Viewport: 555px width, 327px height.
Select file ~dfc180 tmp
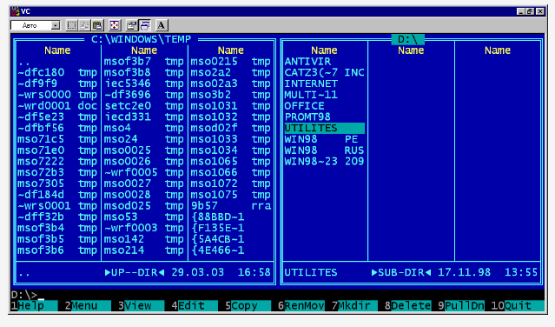(57, 72)
